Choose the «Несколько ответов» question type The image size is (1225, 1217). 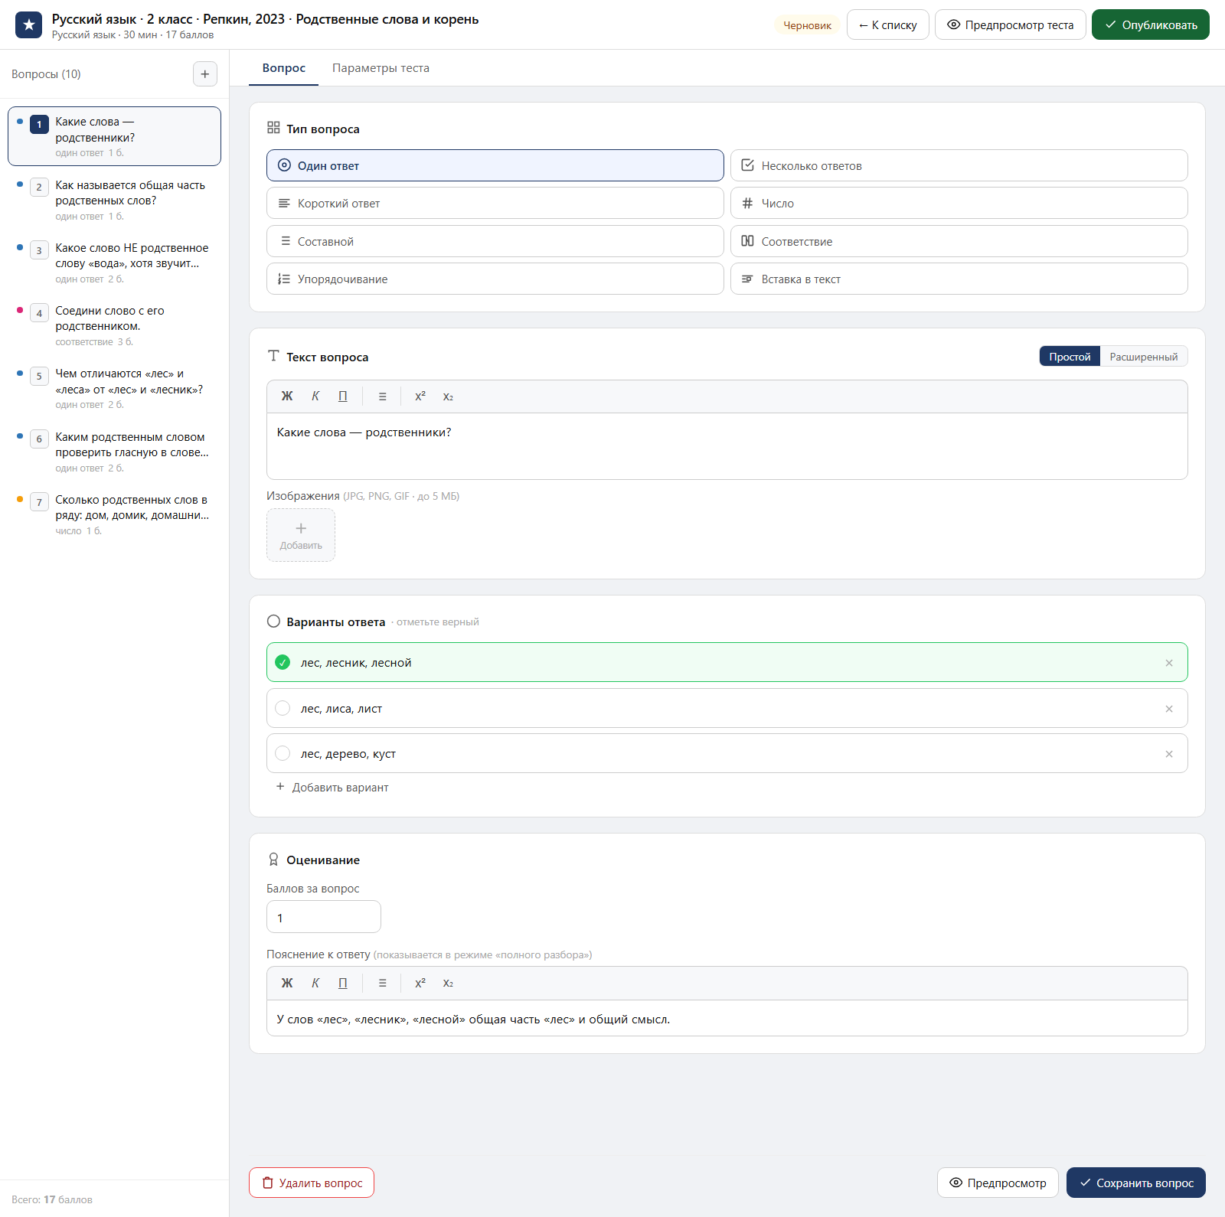click(x=959, y=166)
